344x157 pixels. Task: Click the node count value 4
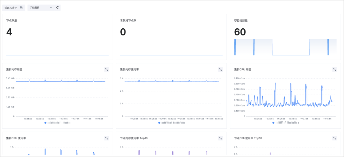9,32
